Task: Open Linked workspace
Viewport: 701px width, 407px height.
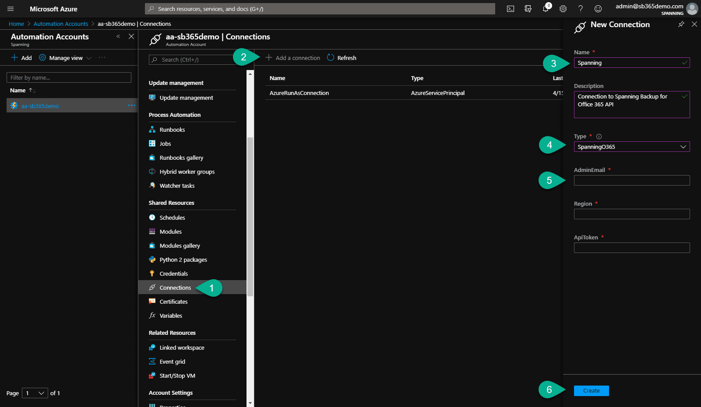Action: (182, 347)
